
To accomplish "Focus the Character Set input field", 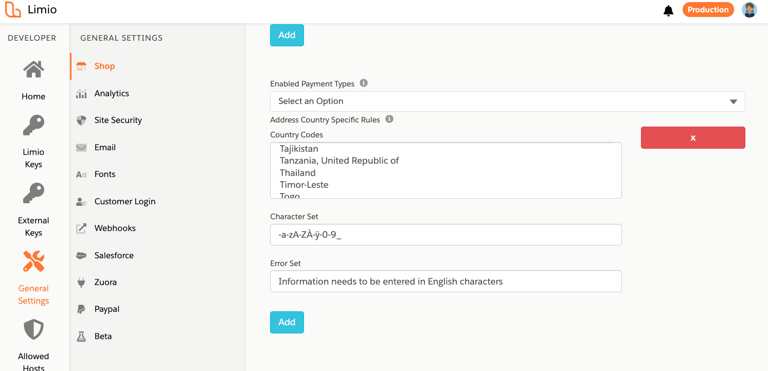I will pyautogui.click(x=445, y=235).
